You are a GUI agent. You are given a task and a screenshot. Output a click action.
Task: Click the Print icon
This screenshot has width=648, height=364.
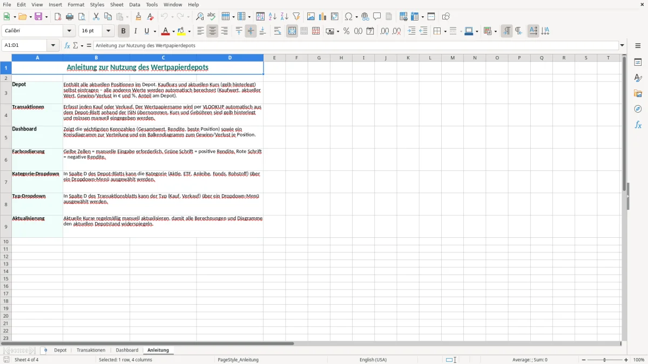tap(70, 17)
